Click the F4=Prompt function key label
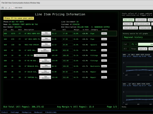Image resolution: width=153 pixels, height=114 pixels. 15,112
